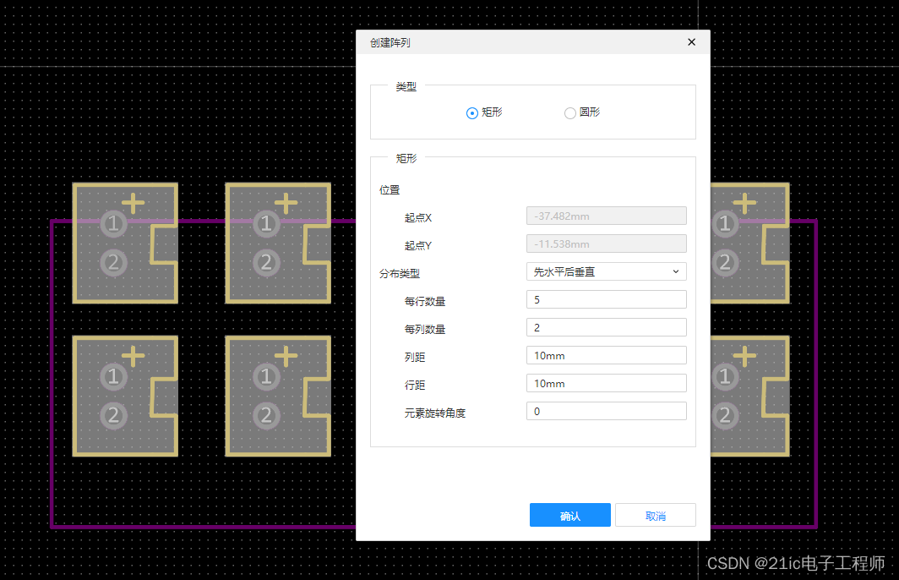Click plus polarity mark on top-right footprint

pos(744,203)
